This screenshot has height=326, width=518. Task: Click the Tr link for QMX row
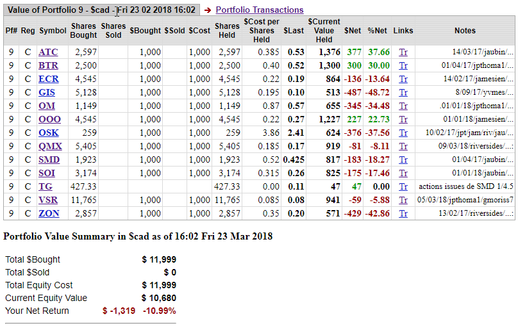coord(403,146)
